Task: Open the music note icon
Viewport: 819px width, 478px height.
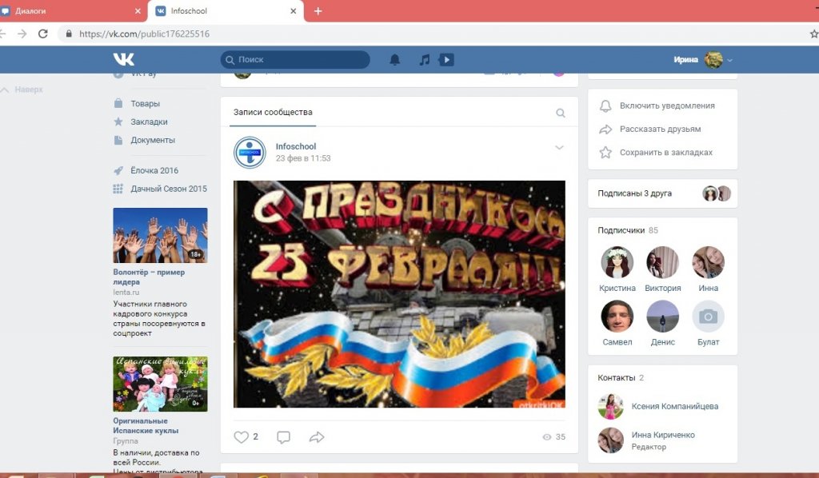Action: point(424,60)
